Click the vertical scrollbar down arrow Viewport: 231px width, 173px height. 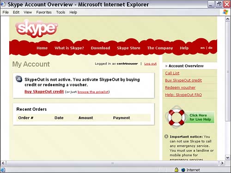point(228,157)
